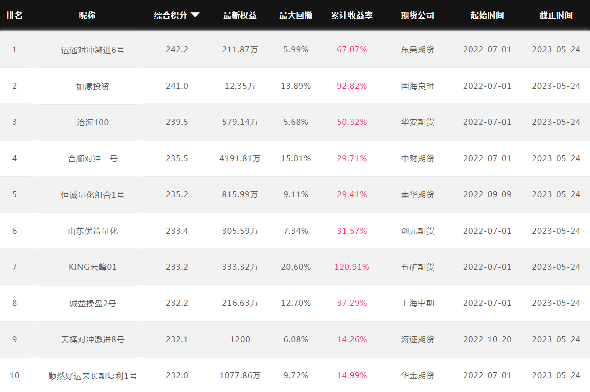Select the company 上海中期
The image size is (590, 392).
point(418,303)
